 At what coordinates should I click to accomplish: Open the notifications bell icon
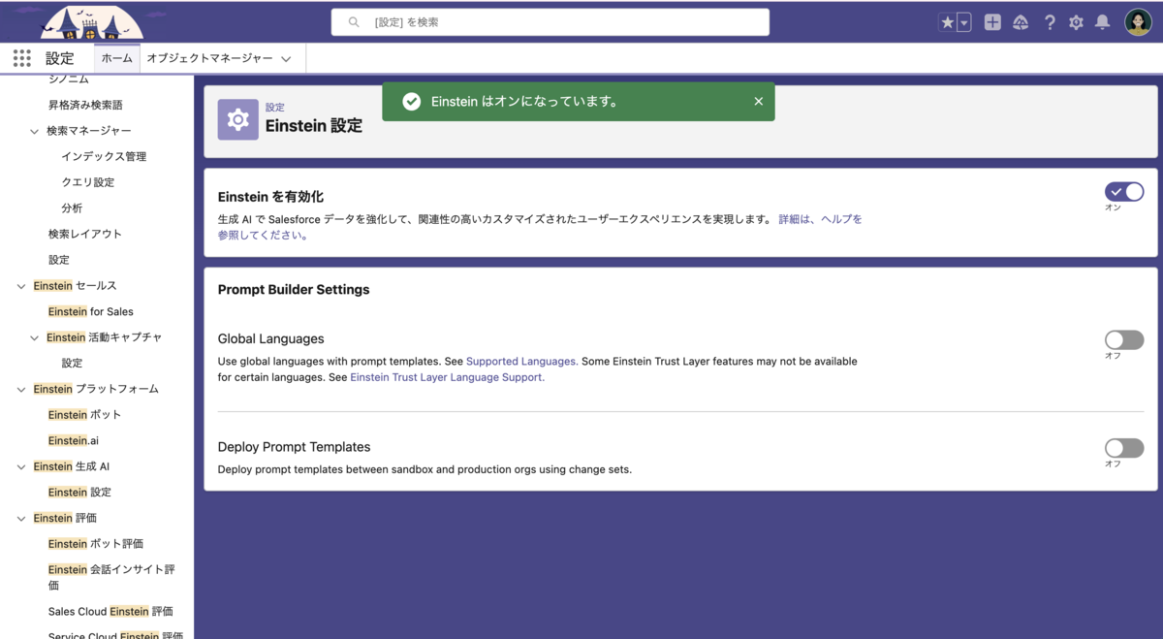(x=1102, y=22)
